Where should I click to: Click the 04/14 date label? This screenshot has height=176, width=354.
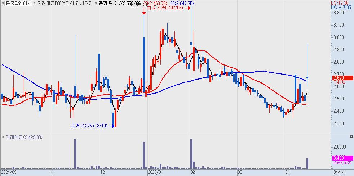[339, 173]
